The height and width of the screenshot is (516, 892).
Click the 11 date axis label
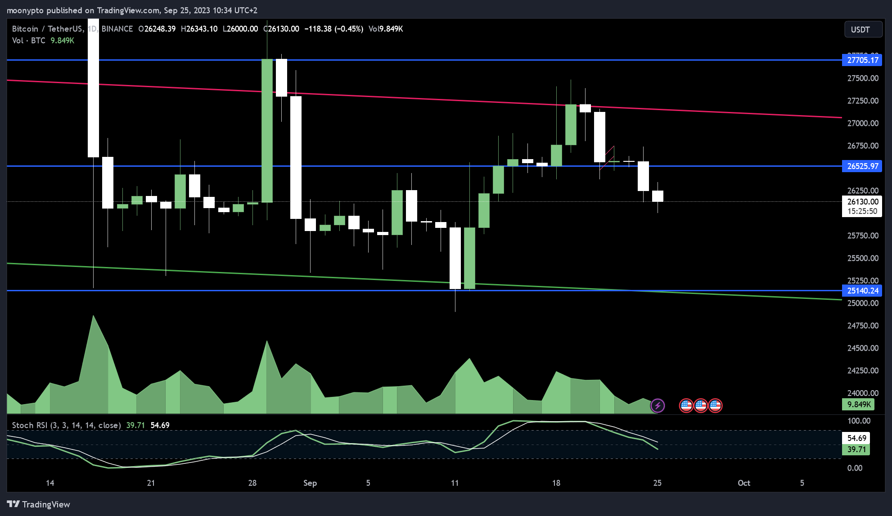pyautogui.click(x=455, y=483)
